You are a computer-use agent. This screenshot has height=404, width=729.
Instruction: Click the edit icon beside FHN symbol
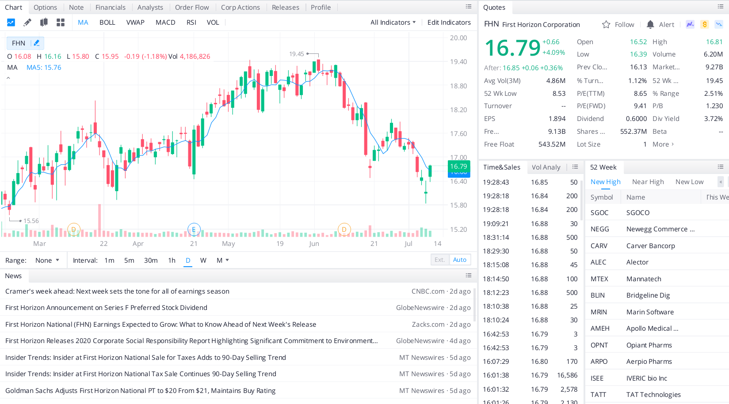[x=37, y=43]
